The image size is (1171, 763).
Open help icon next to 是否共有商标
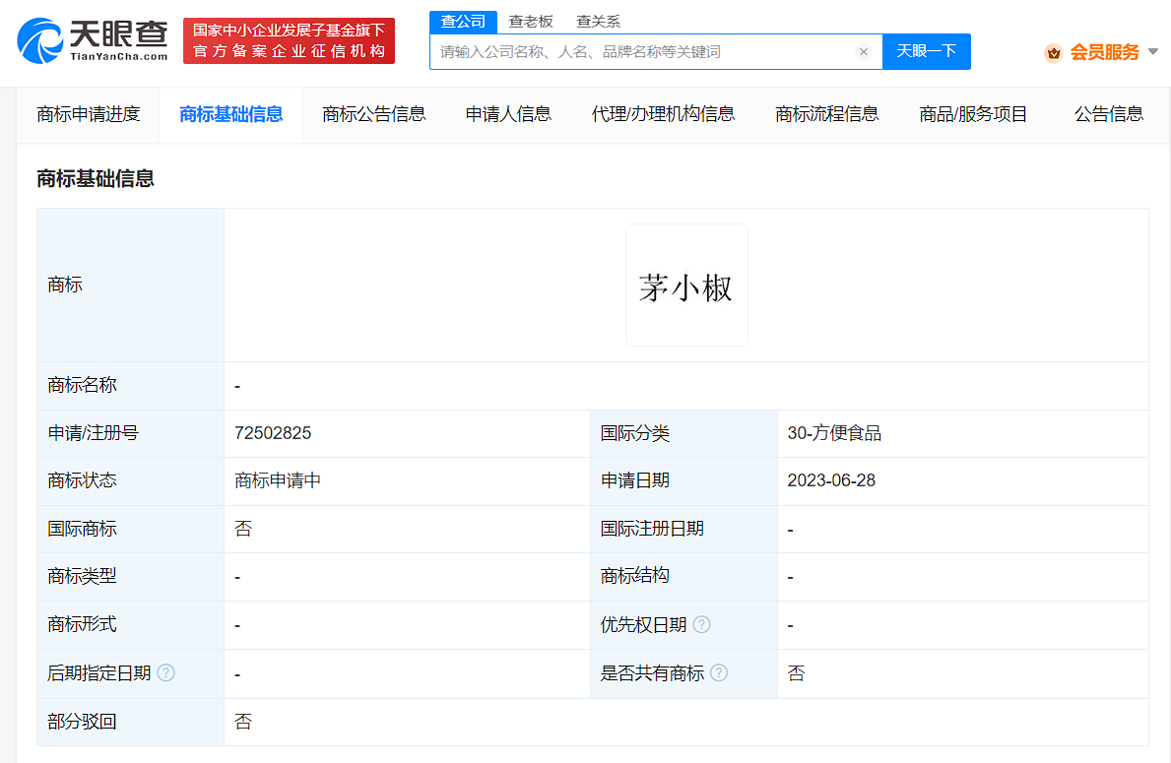click(718, 672)
